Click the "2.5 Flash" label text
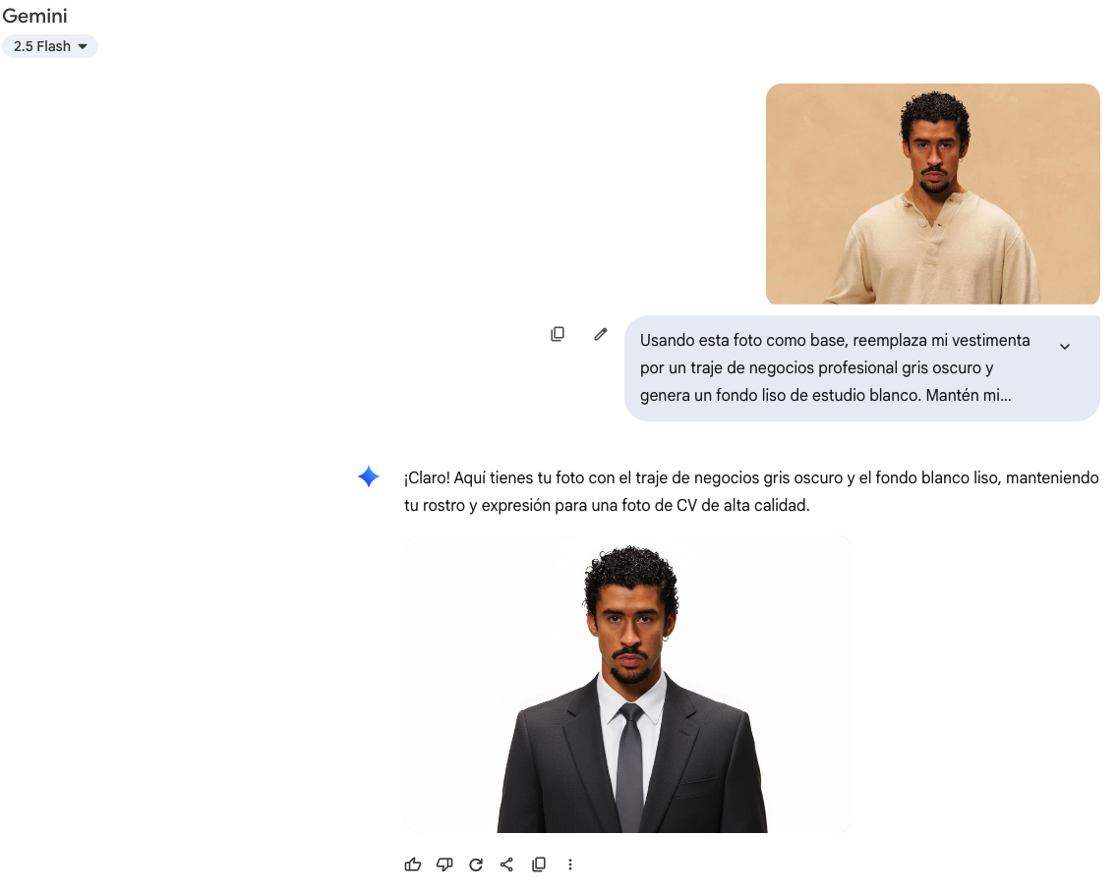This screenshot has width=1119, height=890. pos(42,46)
